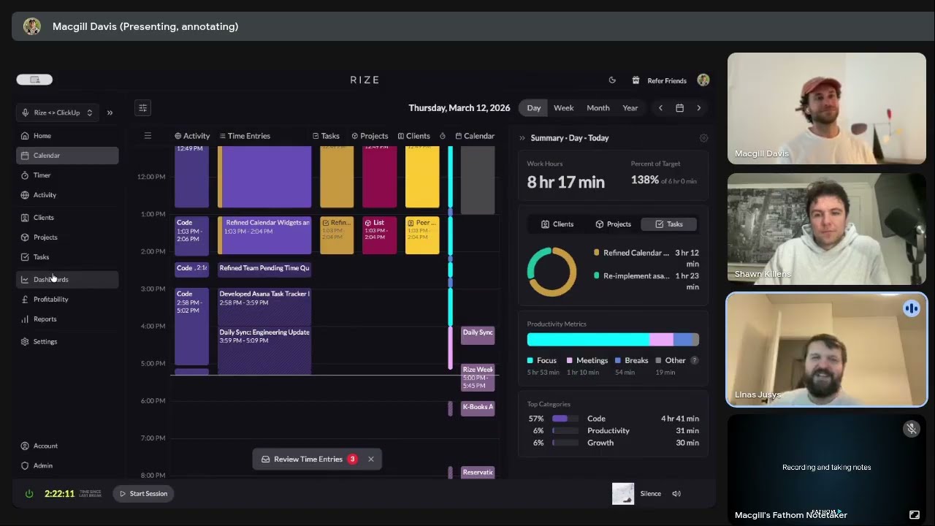
Task: Go to previous day arrow
Action: 660,108
